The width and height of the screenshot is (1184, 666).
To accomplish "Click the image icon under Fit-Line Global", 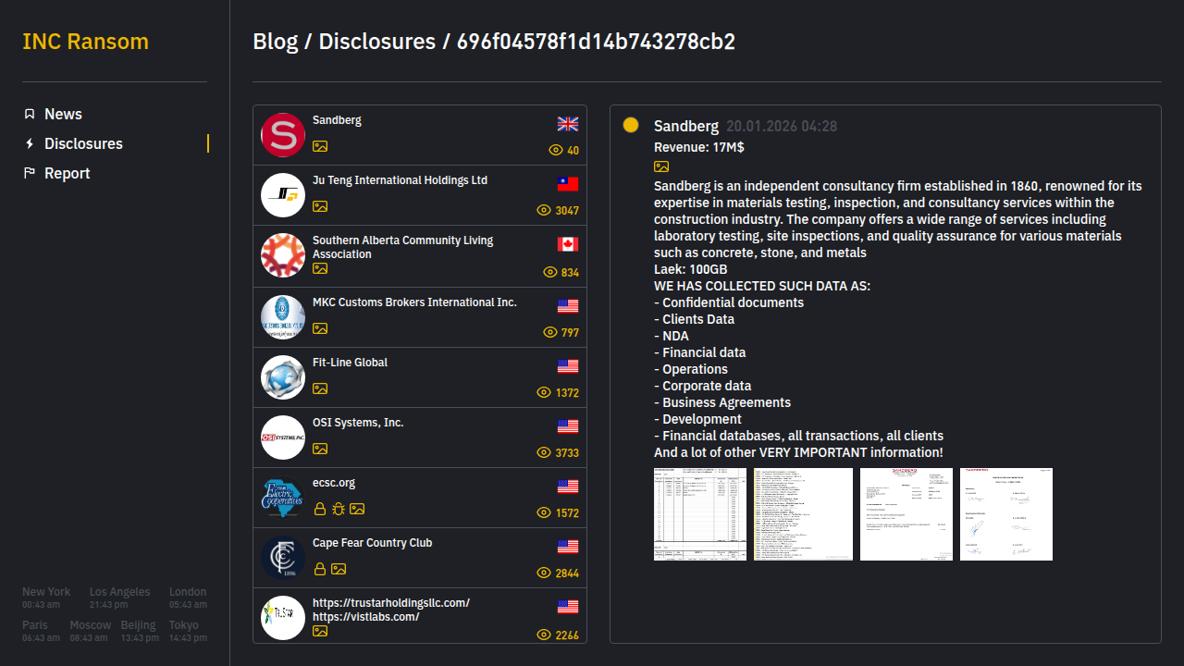I will pyautogui.click(x=320, y=388).
